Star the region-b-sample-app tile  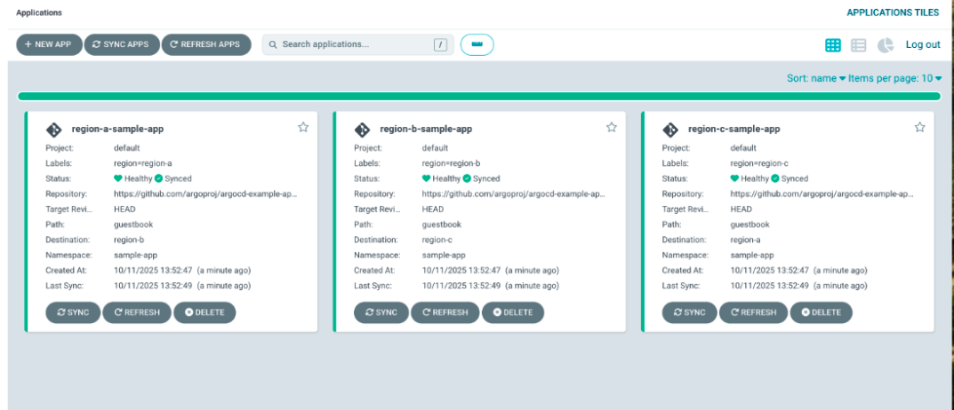click(x=612, y=128)
